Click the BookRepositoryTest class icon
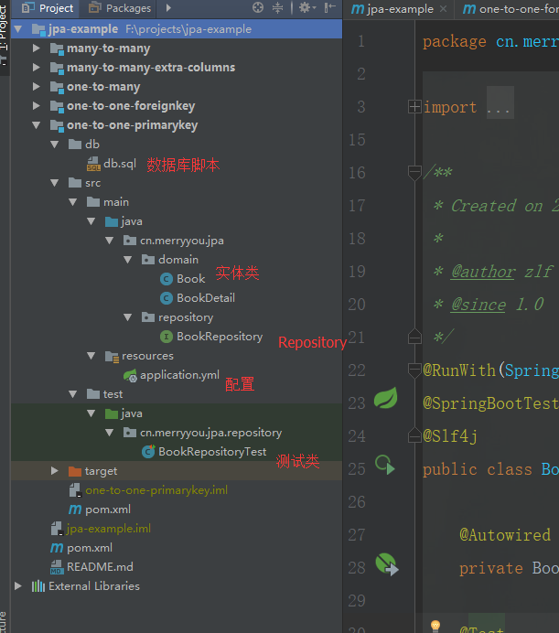 [x=148, y=451]
